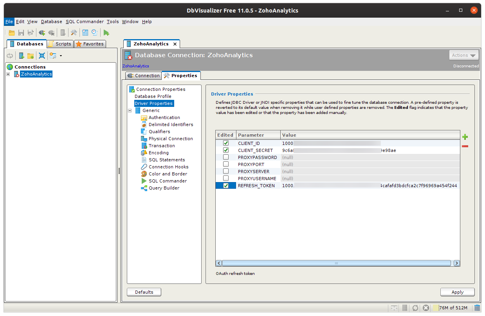Click the green run SQL Commander icon
This screenshot has height=316, width=485.
click(x=106, y=33)
